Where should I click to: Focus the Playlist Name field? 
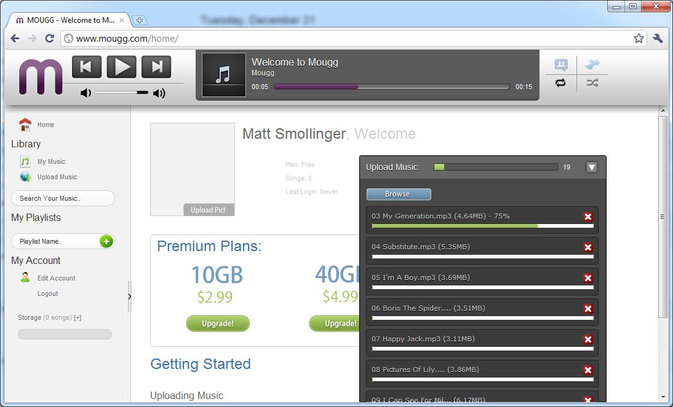pyautogui.click(x=55, y=241)
